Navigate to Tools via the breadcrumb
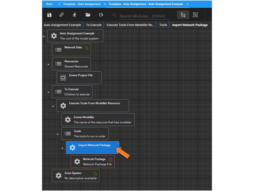The image size is (254, 191). click(x=163, y=25)
